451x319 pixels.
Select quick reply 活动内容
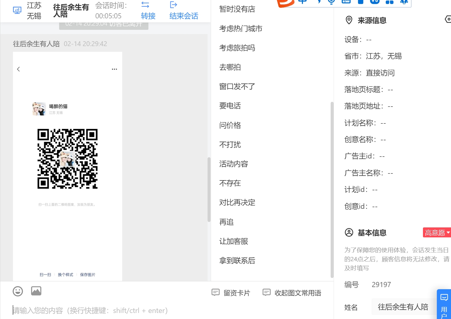(x=233, y=164)
